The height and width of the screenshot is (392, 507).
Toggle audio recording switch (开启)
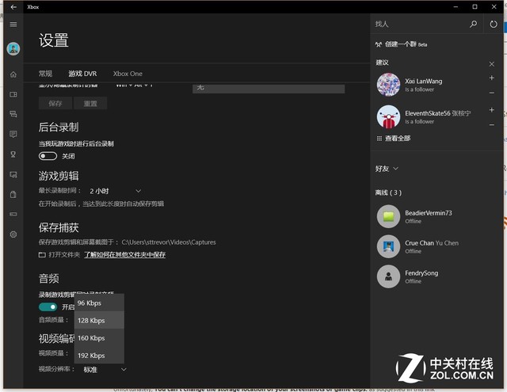48,306
